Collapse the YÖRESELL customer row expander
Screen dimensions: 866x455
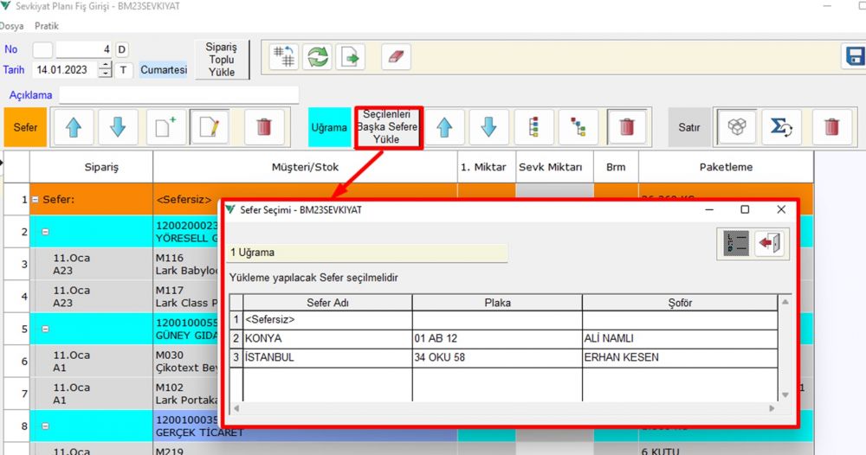44,232
